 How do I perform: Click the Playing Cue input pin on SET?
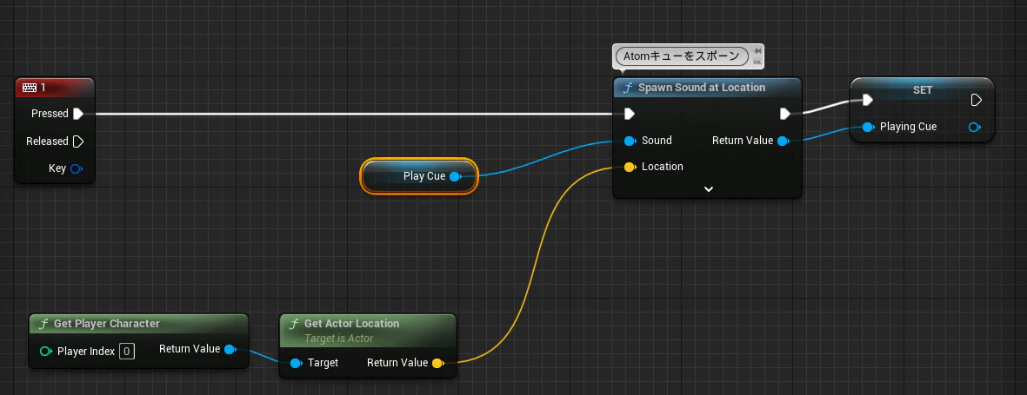[869, 127]
